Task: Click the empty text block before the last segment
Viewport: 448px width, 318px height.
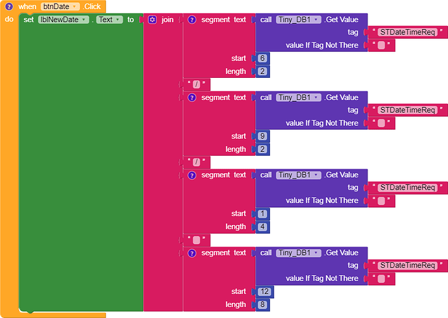Action: tap(197, 240)
